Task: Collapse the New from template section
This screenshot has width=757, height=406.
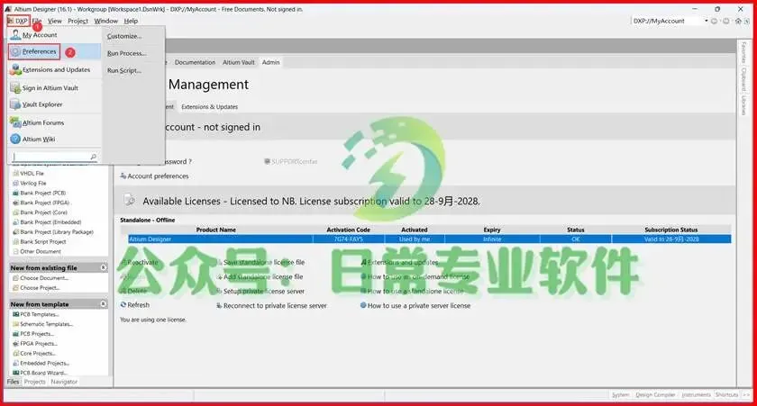Action: (x=104, y=304)
